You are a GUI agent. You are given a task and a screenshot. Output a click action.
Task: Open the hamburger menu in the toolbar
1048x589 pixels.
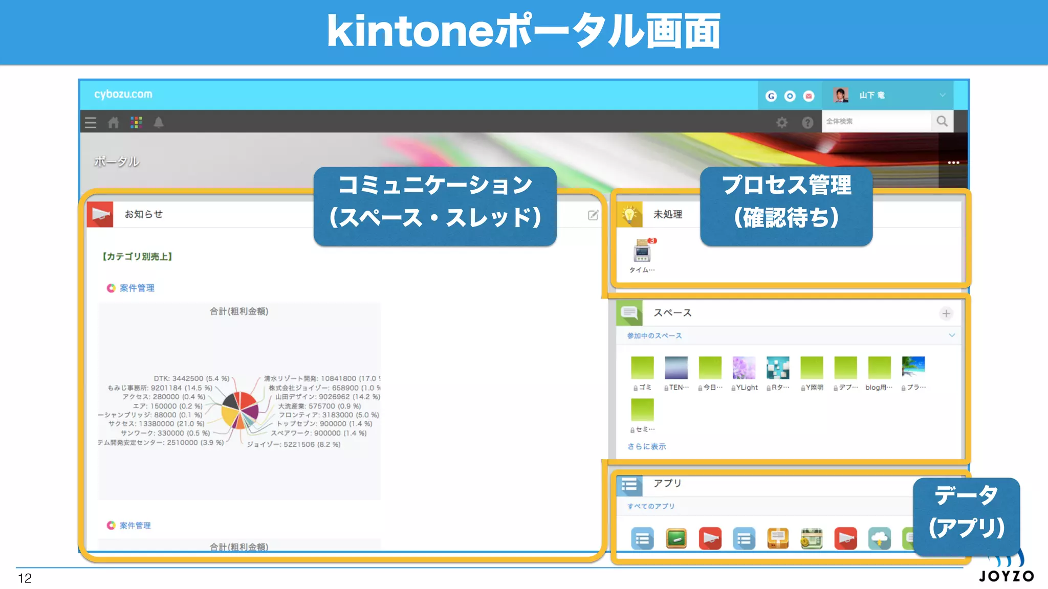(91, 122)
